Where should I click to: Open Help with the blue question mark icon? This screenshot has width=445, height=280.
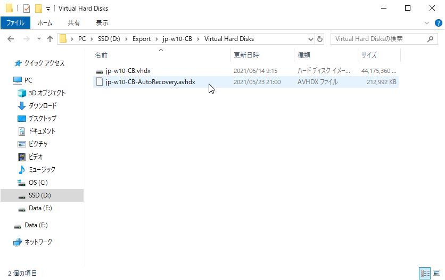[438, 23]
